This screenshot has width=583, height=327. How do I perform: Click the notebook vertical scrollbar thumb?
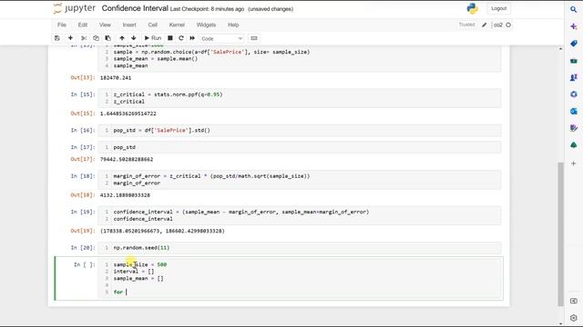560,233
